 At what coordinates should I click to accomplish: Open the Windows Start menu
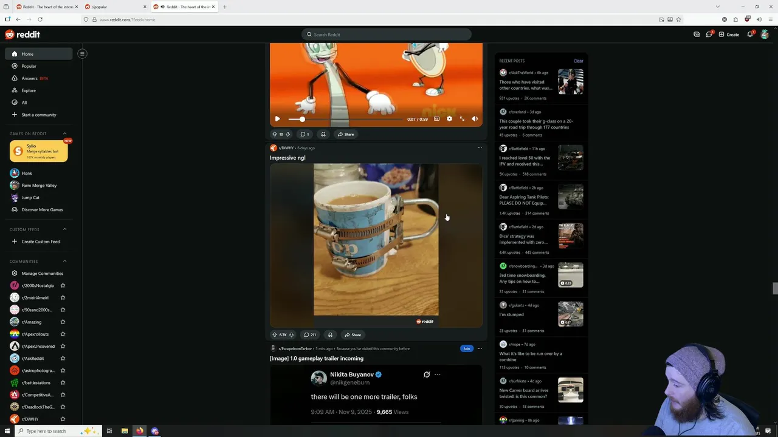7,431
